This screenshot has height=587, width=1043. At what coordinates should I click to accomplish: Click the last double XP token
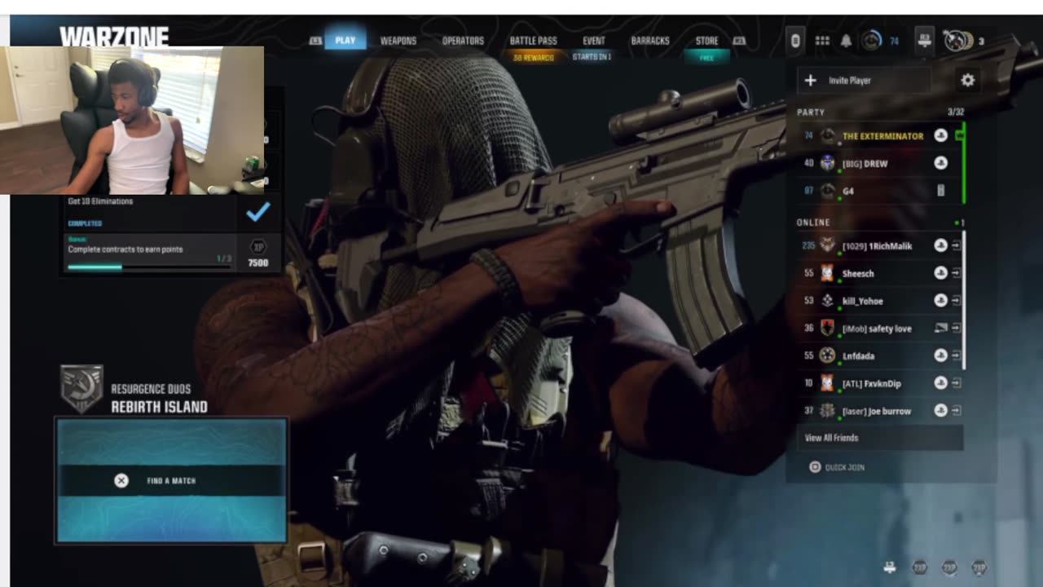tap(979, 567)
